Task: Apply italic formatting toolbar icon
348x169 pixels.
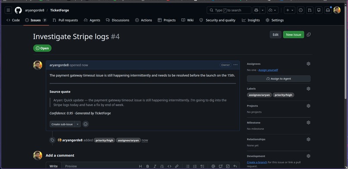Action: click(x=155, y=166)
